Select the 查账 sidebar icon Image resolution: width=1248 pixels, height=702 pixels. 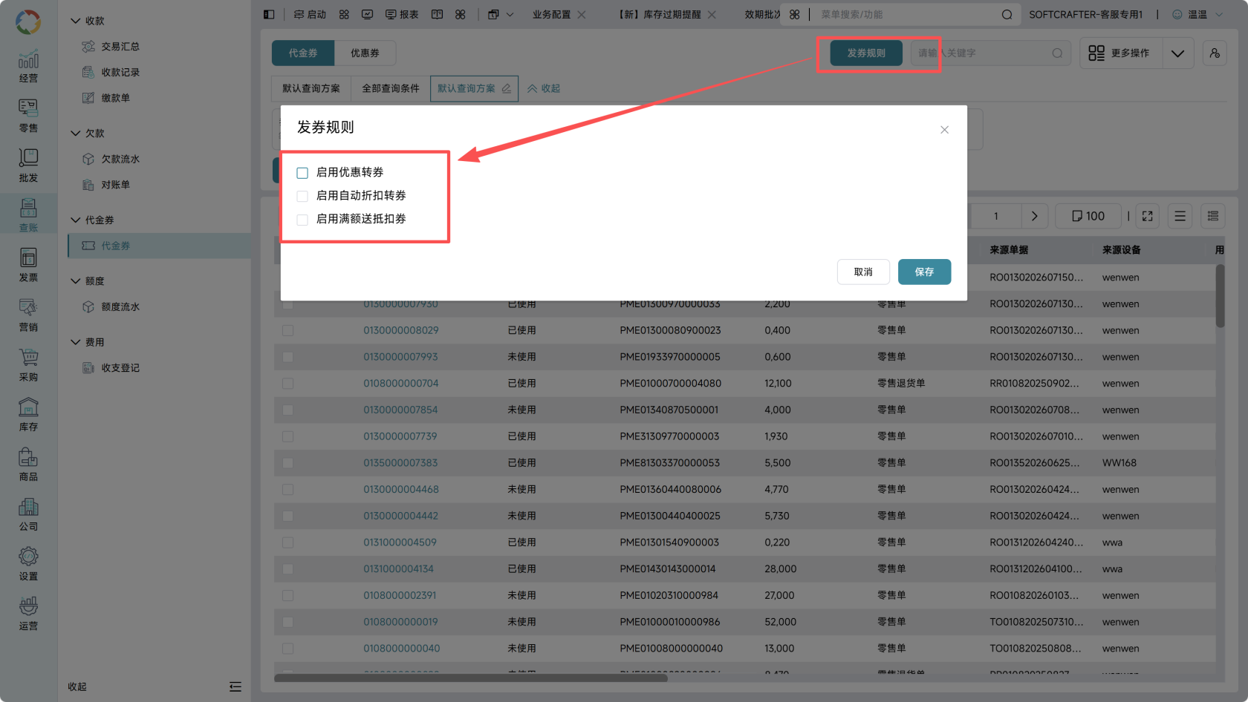(28, 215)
